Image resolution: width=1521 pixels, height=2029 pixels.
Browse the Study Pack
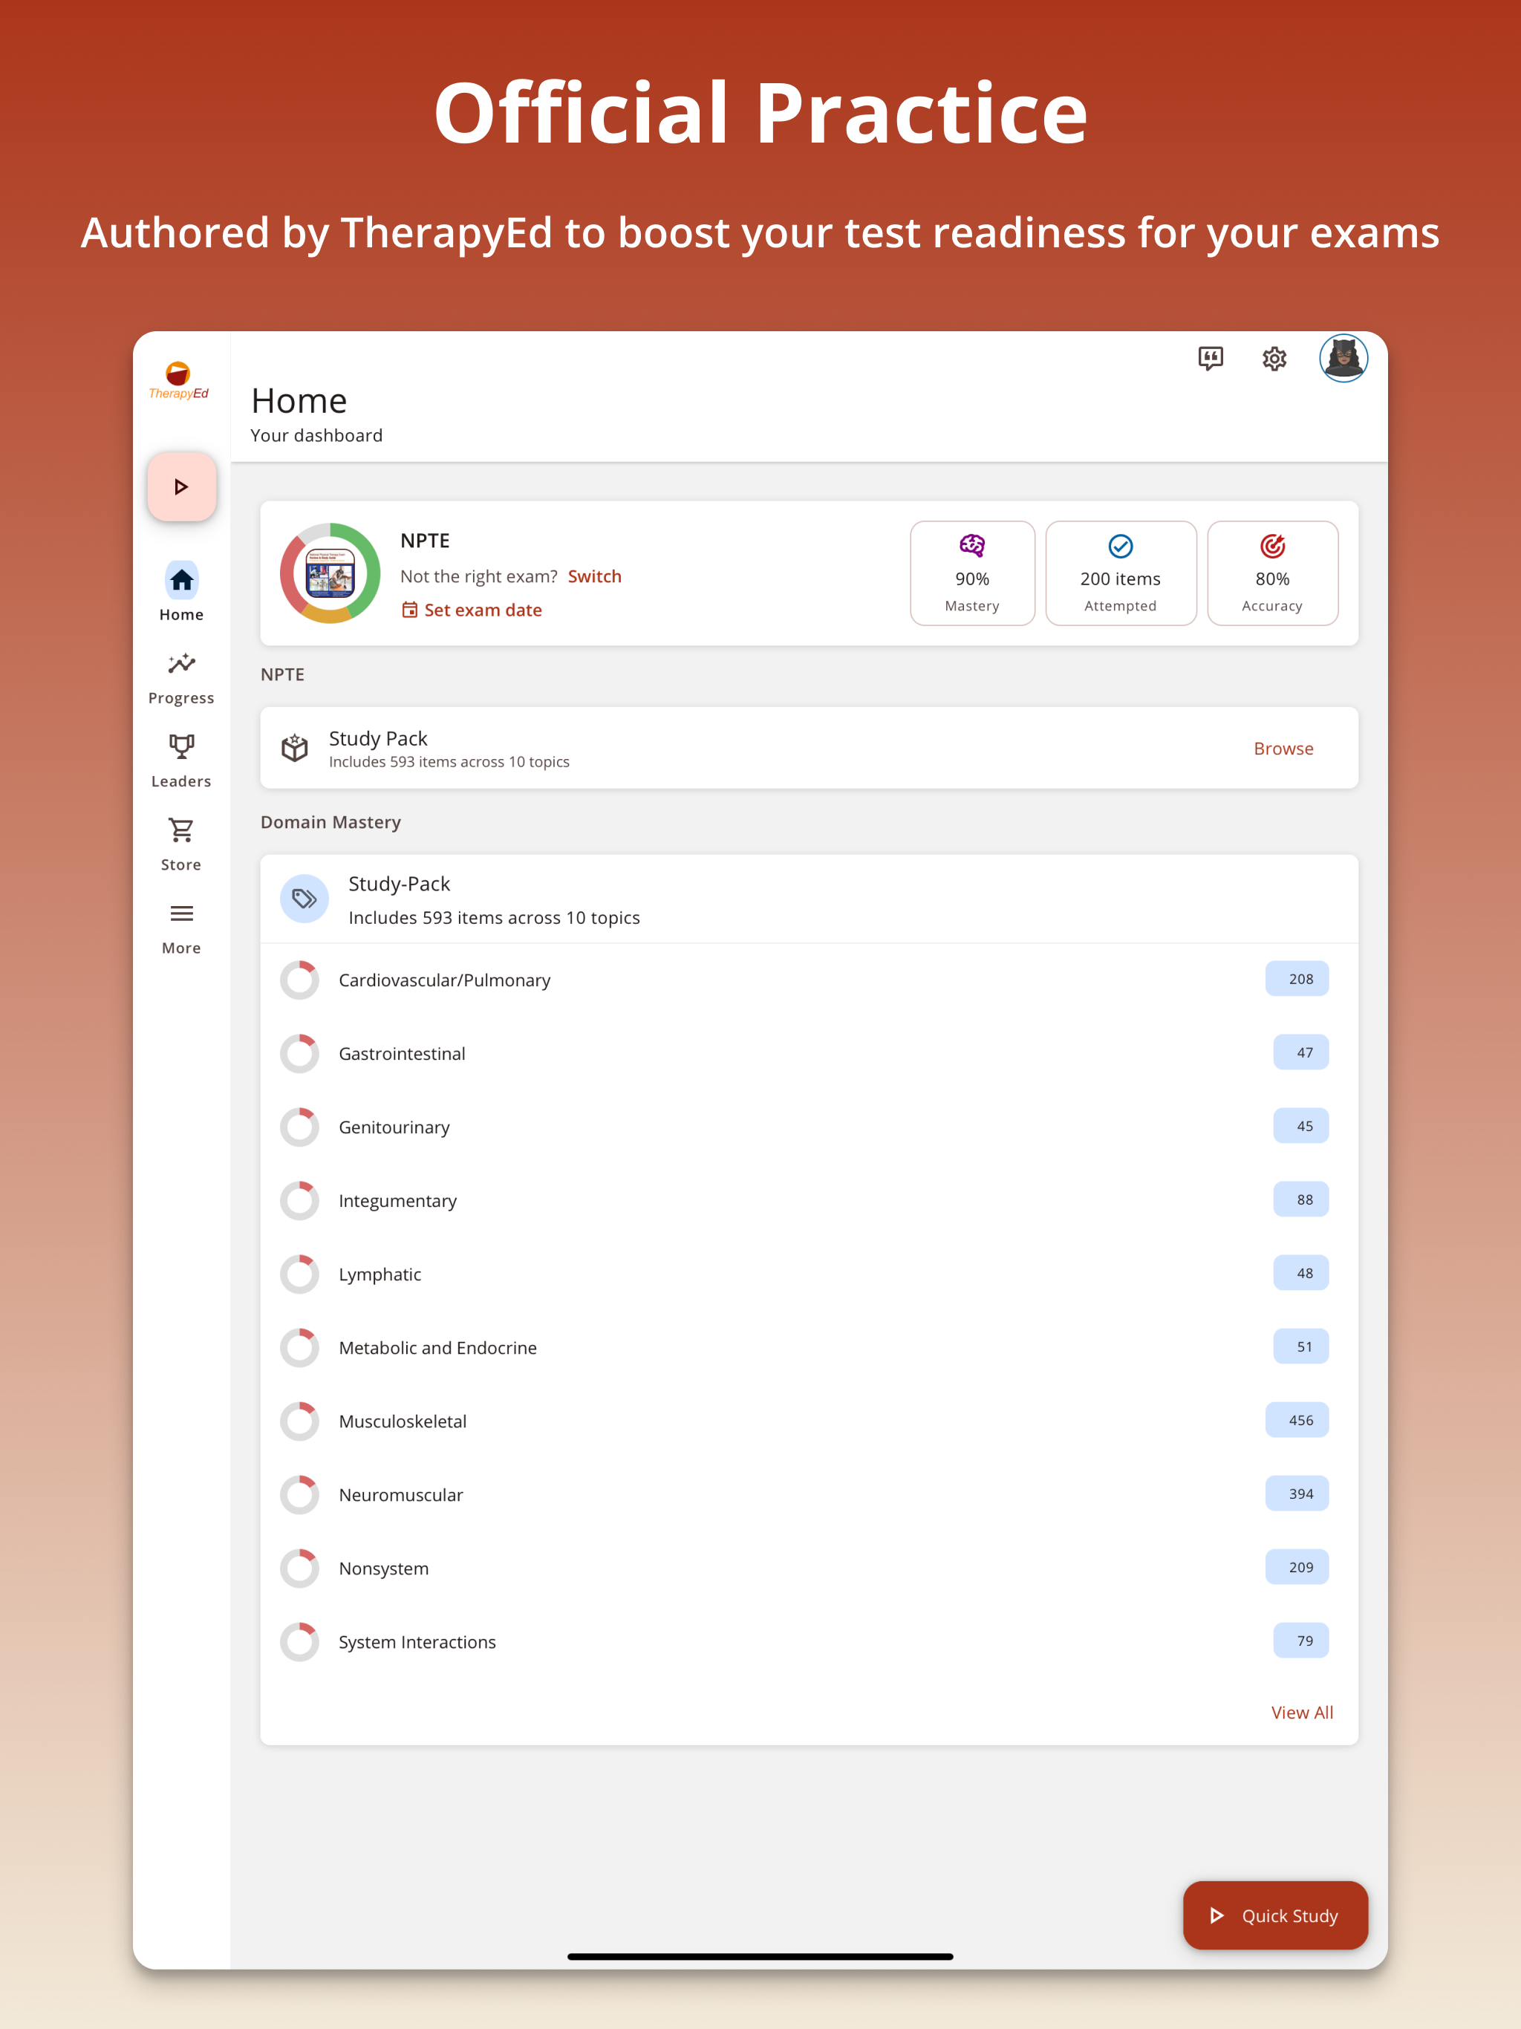coord(1283,749)
